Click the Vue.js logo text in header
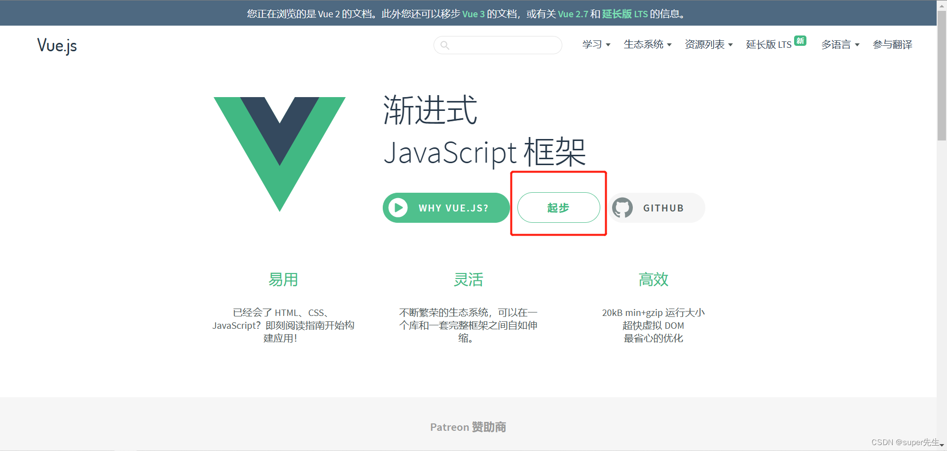This screenshot has height=451, width=947. pos(57,45)
